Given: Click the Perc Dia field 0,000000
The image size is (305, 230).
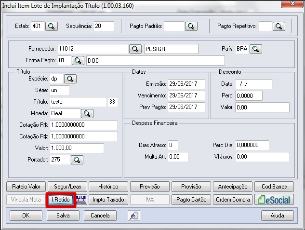Looking at the screenshot, I should (252, 145).
